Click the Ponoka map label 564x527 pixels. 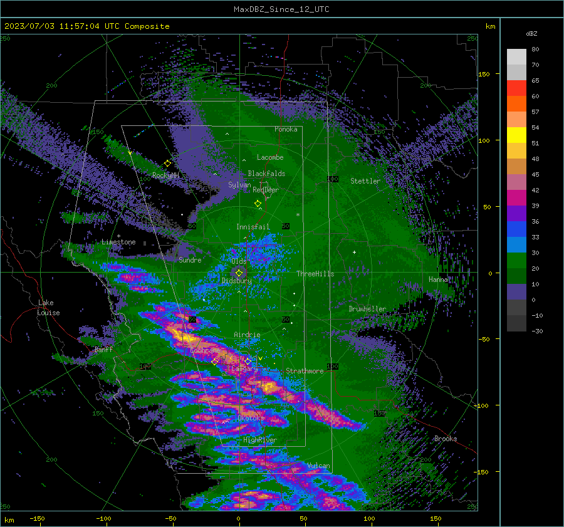click(286, 129)
